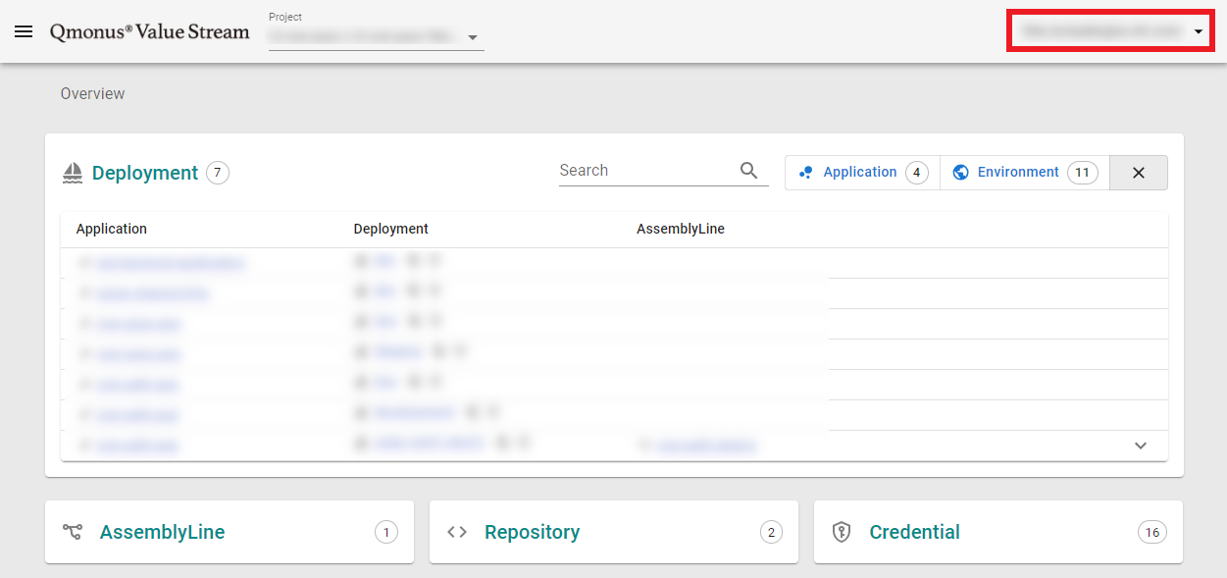Click the Qmonus Value Stream logo

[x=150, y=31]
